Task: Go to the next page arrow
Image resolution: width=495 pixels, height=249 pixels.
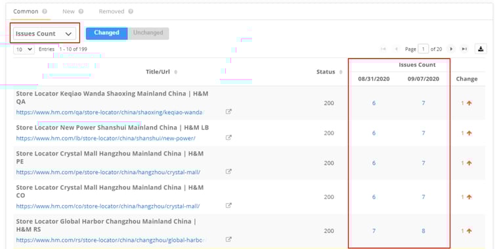Action: [x=452, y=49]
